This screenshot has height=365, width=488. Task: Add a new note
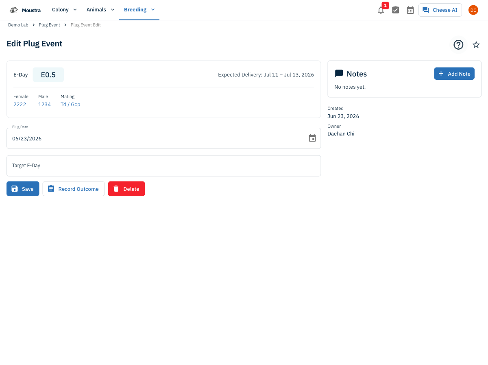pos(454,74)
